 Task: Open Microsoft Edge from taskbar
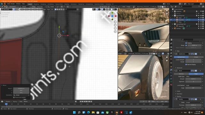(88, 112)
